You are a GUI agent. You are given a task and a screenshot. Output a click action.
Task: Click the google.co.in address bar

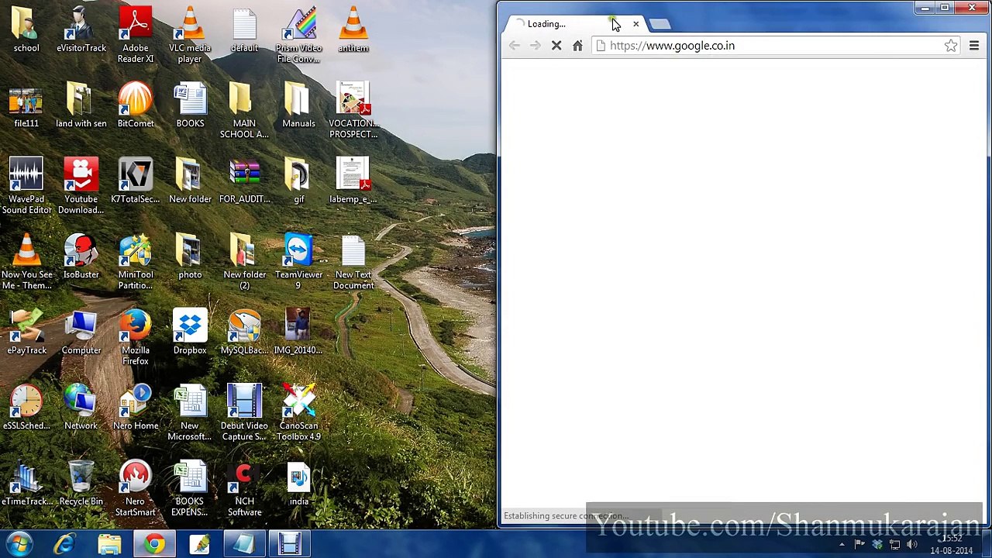777,46
